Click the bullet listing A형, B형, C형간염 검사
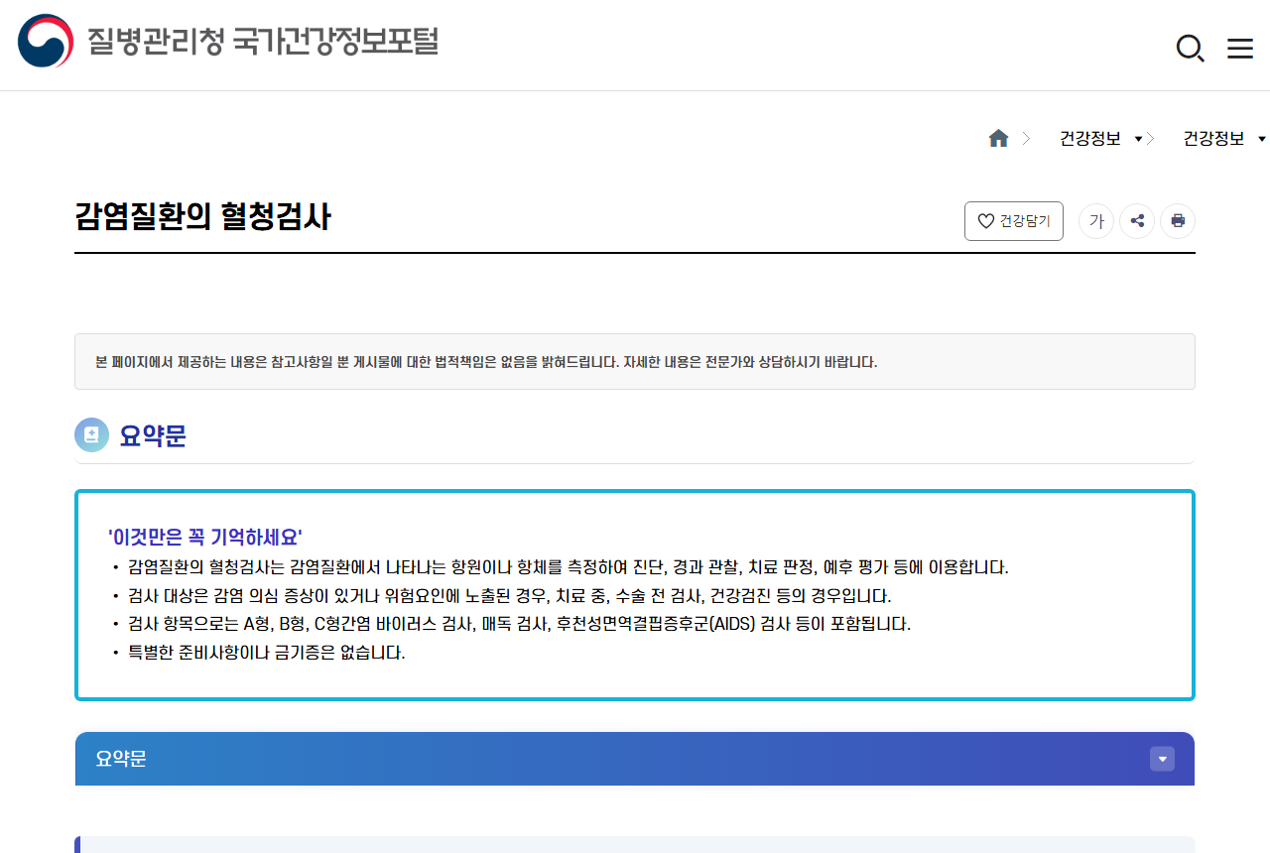This screenshot has width=1270, height=853. (519, 624)
